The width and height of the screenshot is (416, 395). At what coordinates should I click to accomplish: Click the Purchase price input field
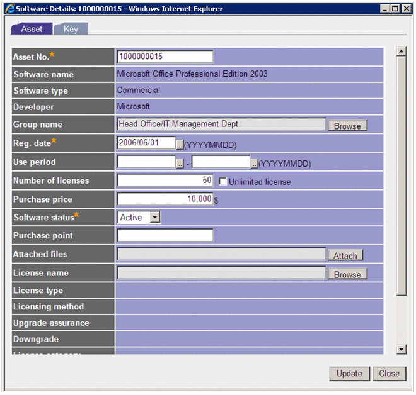[x=165, y=199]
